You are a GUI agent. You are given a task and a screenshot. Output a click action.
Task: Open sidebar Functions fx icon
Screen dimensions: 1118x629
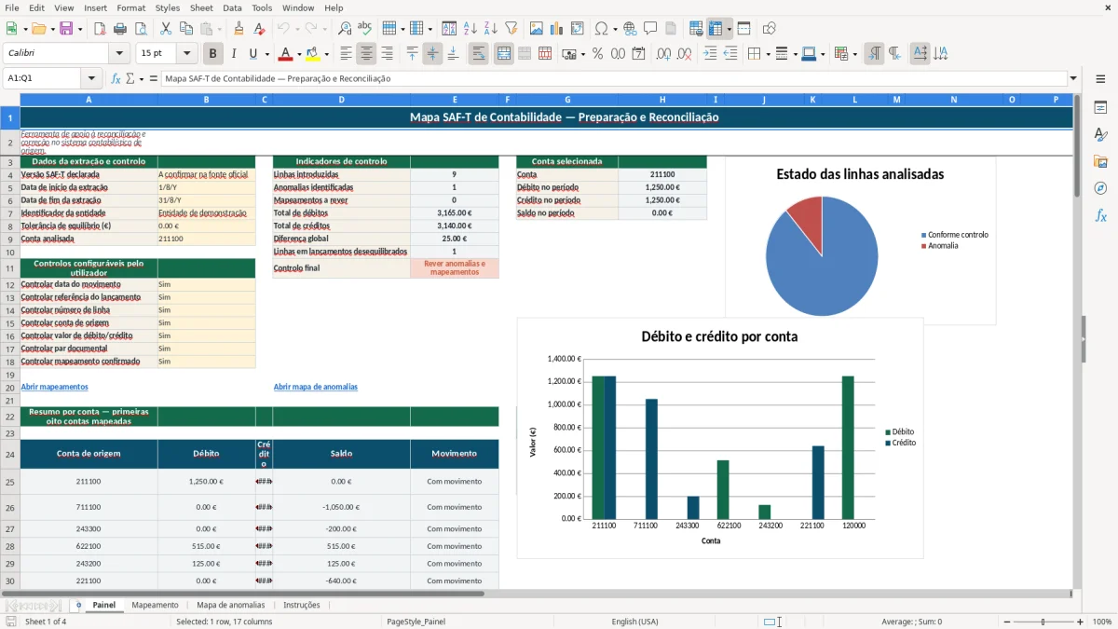[x=1100, y=215]
